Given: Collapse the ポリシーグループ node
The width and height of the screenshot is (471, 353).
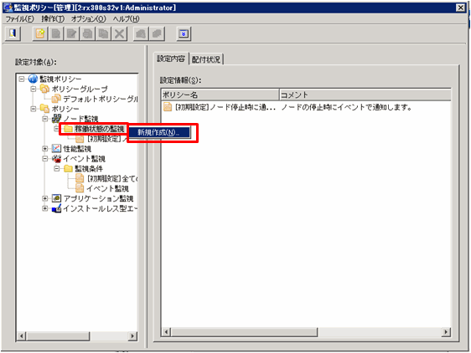Looking at the screenshot, I should (x=34, y=89).
